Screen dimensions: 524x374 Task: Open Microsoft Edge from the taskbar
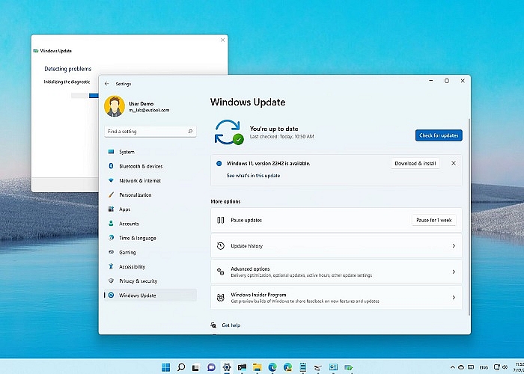(272, 367)
